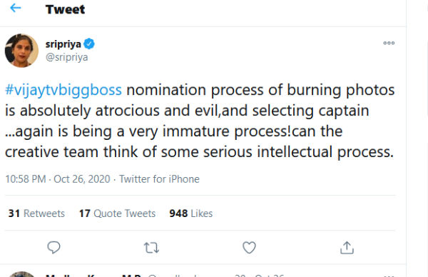View the 17 Quote Tweets list

click(x=117, y=213)
